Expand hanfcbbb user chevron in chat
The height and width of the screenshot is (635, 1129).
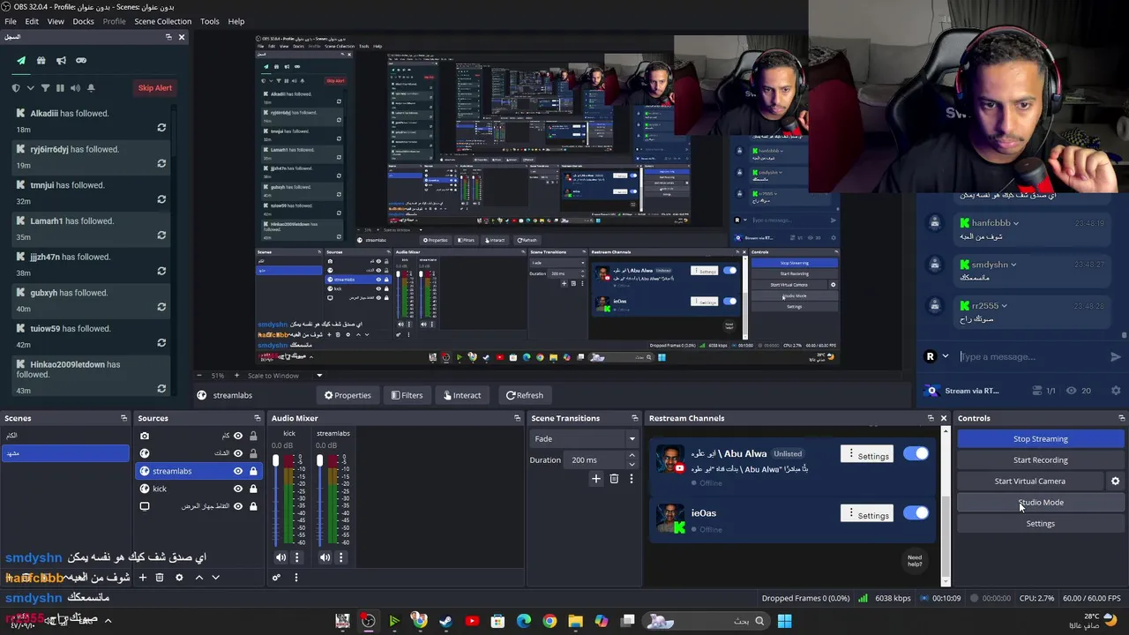point(1016,223)
